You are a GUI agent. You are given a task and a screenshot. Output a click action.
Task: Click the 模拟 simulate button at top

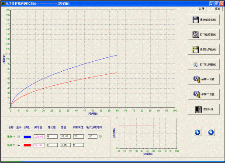pyautogui.click(x=218, y=9)
